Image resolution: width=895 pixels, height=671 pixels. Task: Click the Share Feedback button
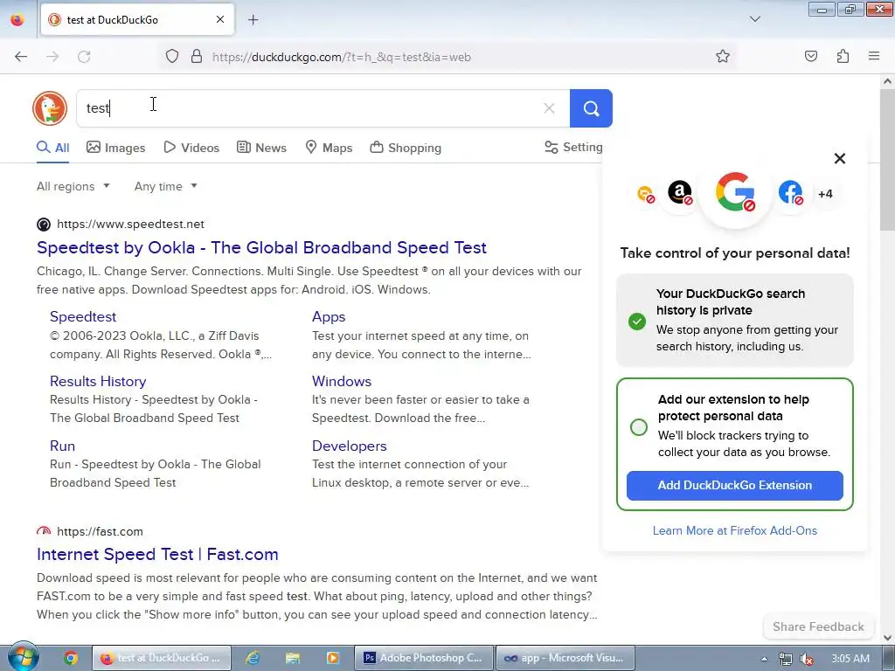tap(818, 626)
